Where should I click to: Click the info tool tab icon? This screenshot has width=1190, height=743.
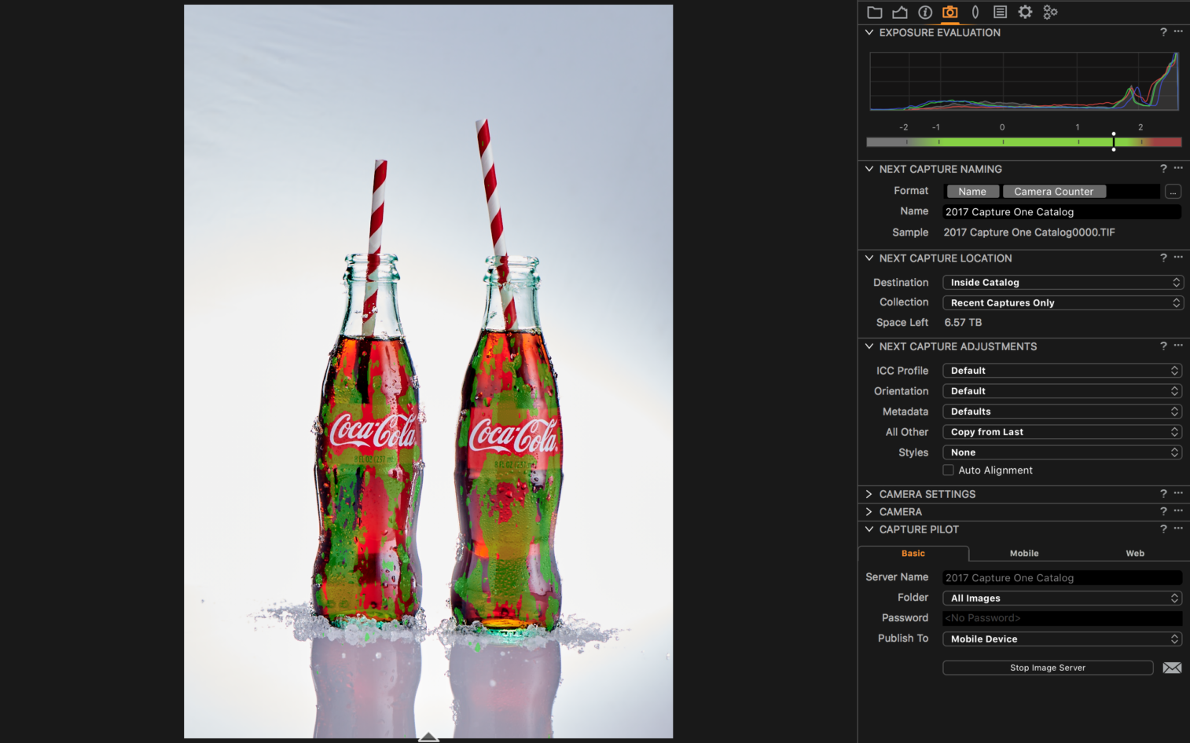925,12
